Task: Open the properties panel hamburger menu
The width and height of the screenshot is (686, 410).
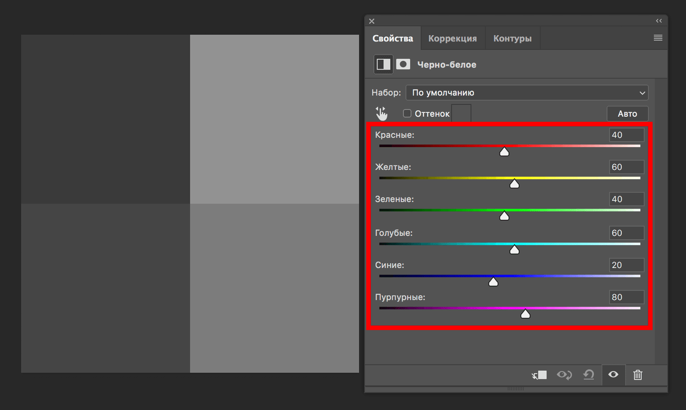Action: pos(658,38)
